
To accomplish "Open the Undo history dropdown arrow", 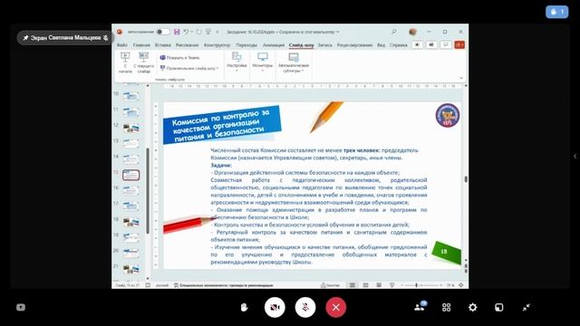I will pos(191,32).
